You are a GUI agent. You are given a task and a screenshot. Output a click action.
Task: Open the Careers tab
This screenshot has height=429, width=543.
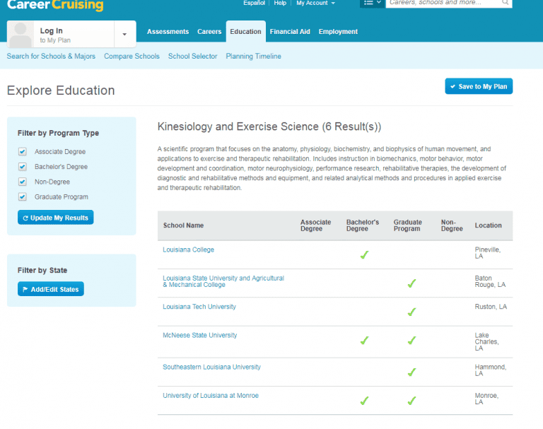point(209,32)
